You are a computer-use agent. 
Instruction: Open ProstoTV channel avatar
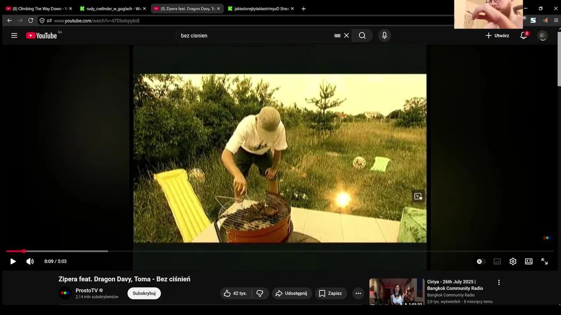[x=65, y=293]
